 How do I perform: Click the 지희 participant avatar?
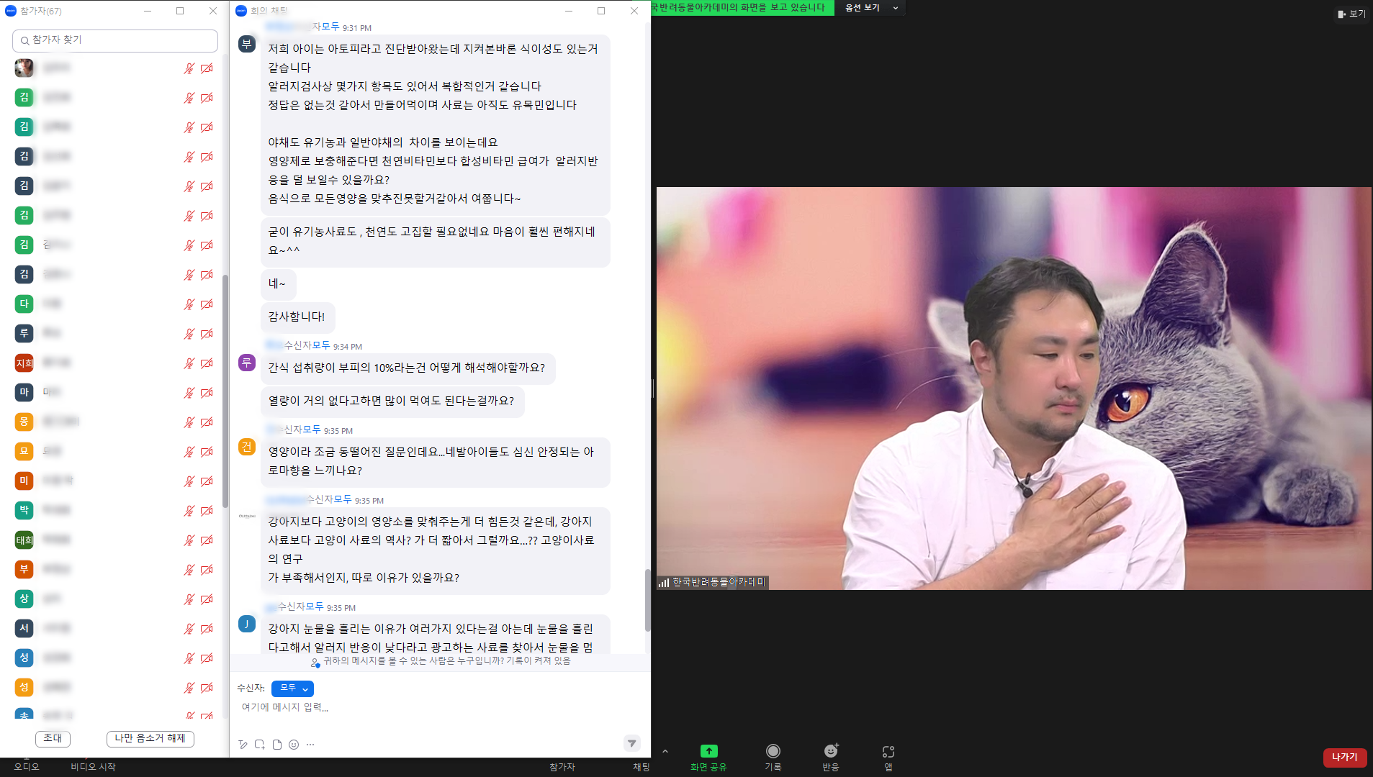coord(24,363)
